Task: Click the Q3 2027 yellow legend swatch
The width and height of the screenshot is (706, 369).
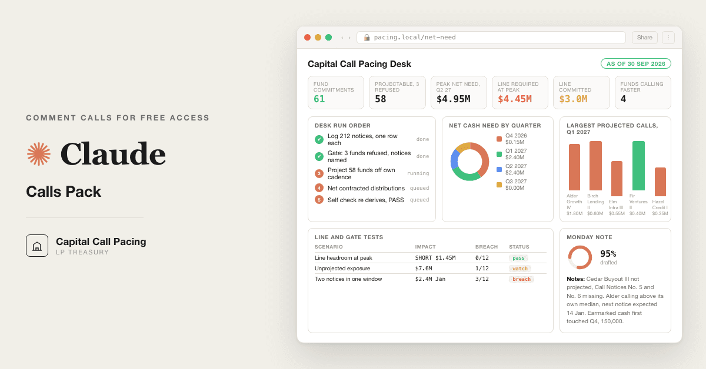Action: [499, 185]
